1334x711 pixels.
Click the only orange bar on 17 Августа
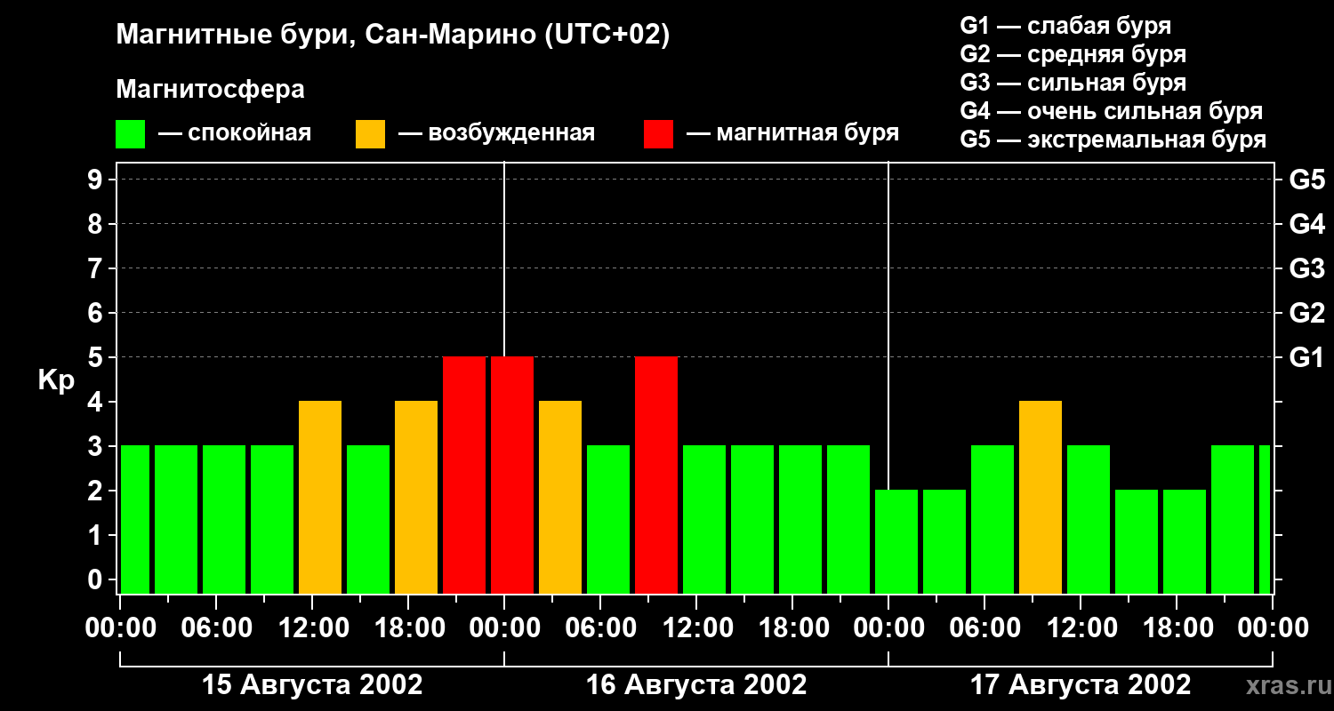click(1041, 498)
